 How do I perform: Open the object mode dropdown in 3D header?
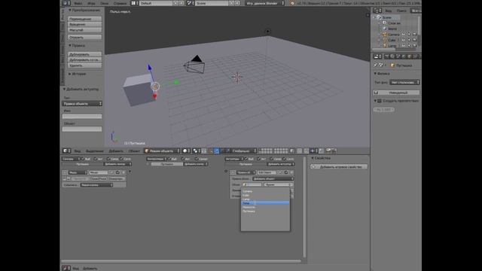[162, 151]
